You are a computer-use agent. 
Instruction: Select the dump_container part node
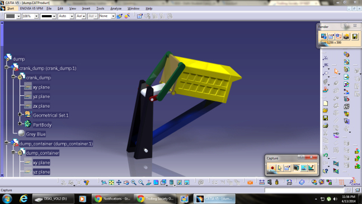(x=43, y=153)
